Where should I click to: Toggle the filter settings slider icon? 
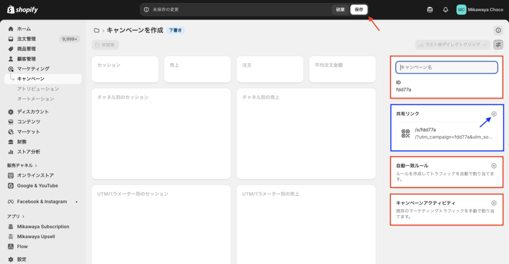pos(498,45)
